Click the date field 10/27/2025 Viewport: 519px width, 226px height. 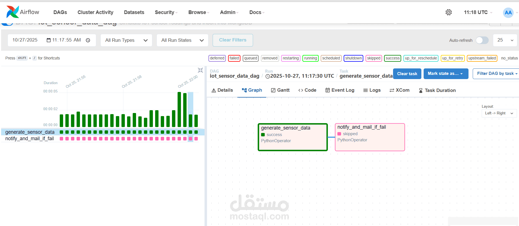coord(25,40)
